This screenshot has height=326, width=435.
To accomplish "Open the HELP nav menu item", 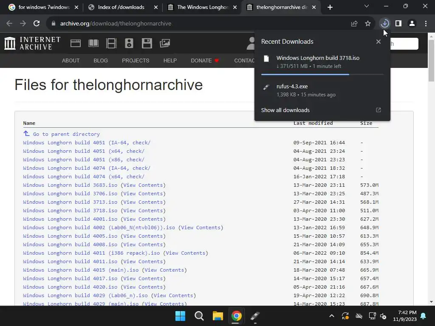I will (170, 60).
